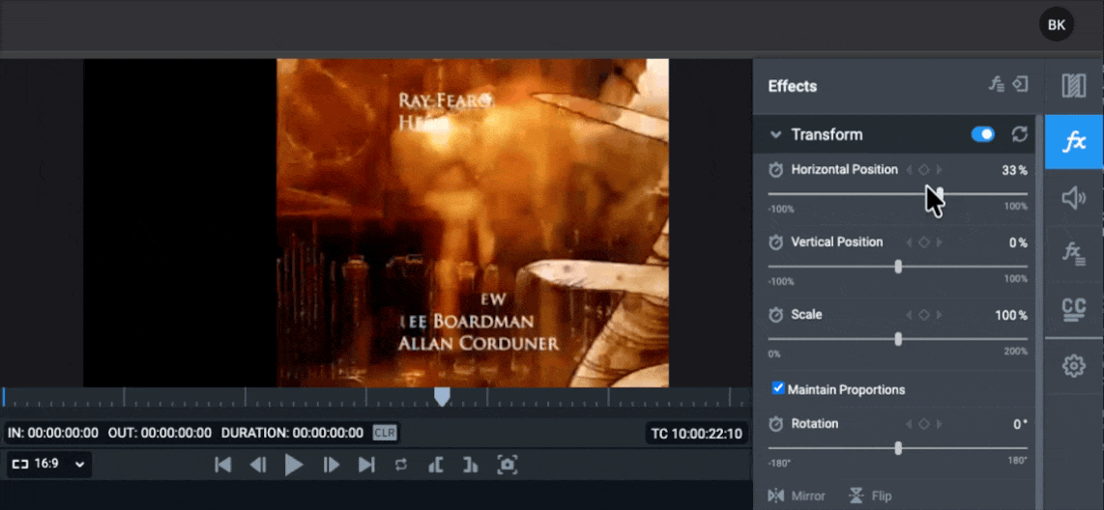Enable keyframing stopwatch for Scale

point(776,315)
